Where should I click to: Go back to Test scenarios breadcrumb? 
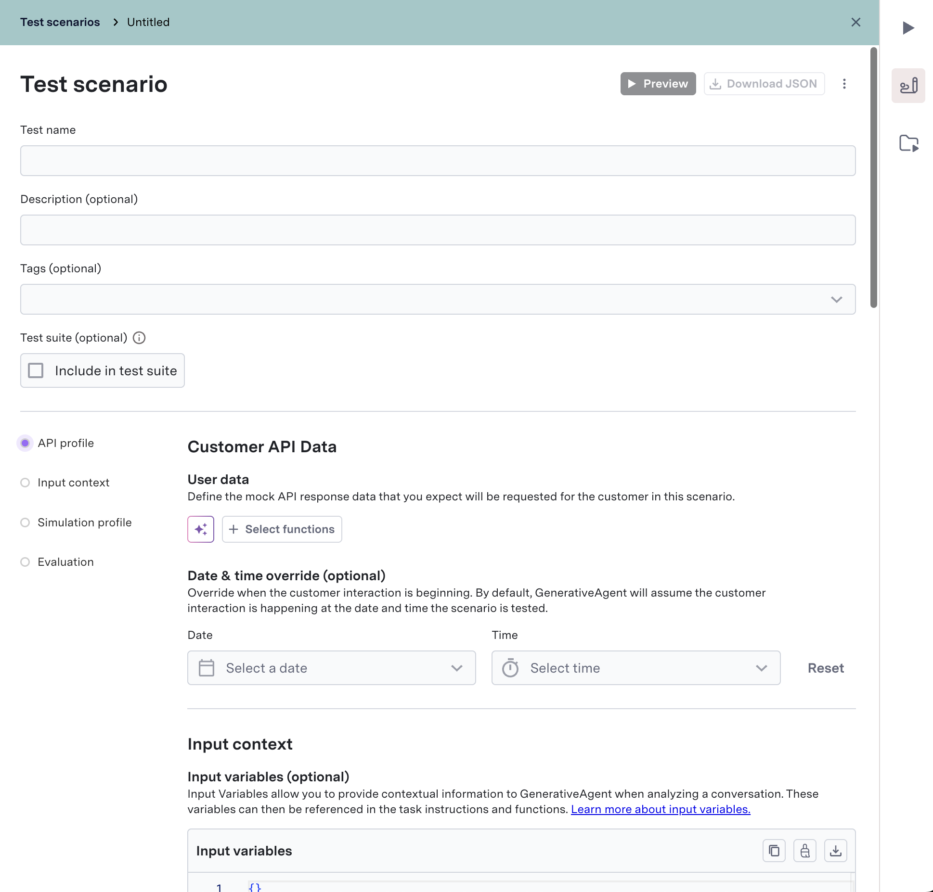click(60, 22)
